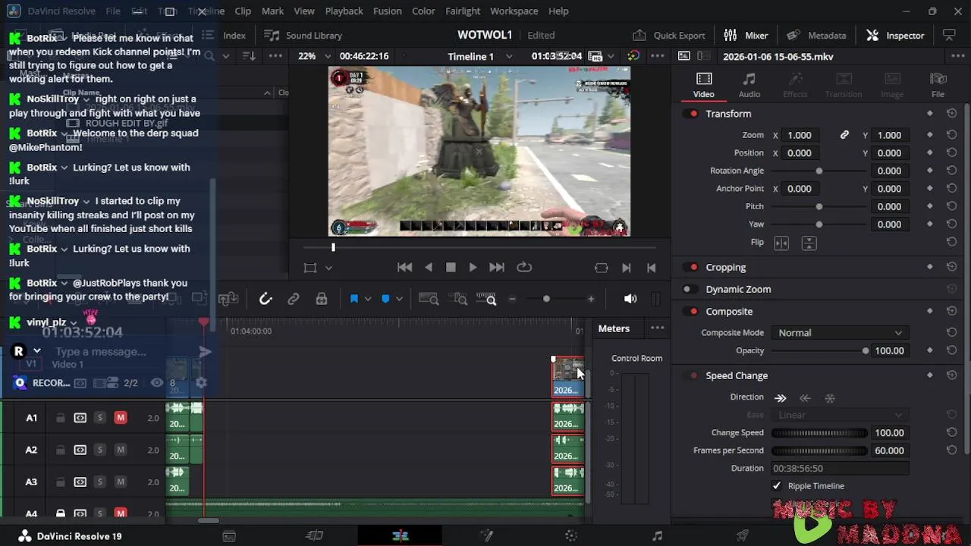
Task: Open the Metadata panel
Action: click(816, 35)
